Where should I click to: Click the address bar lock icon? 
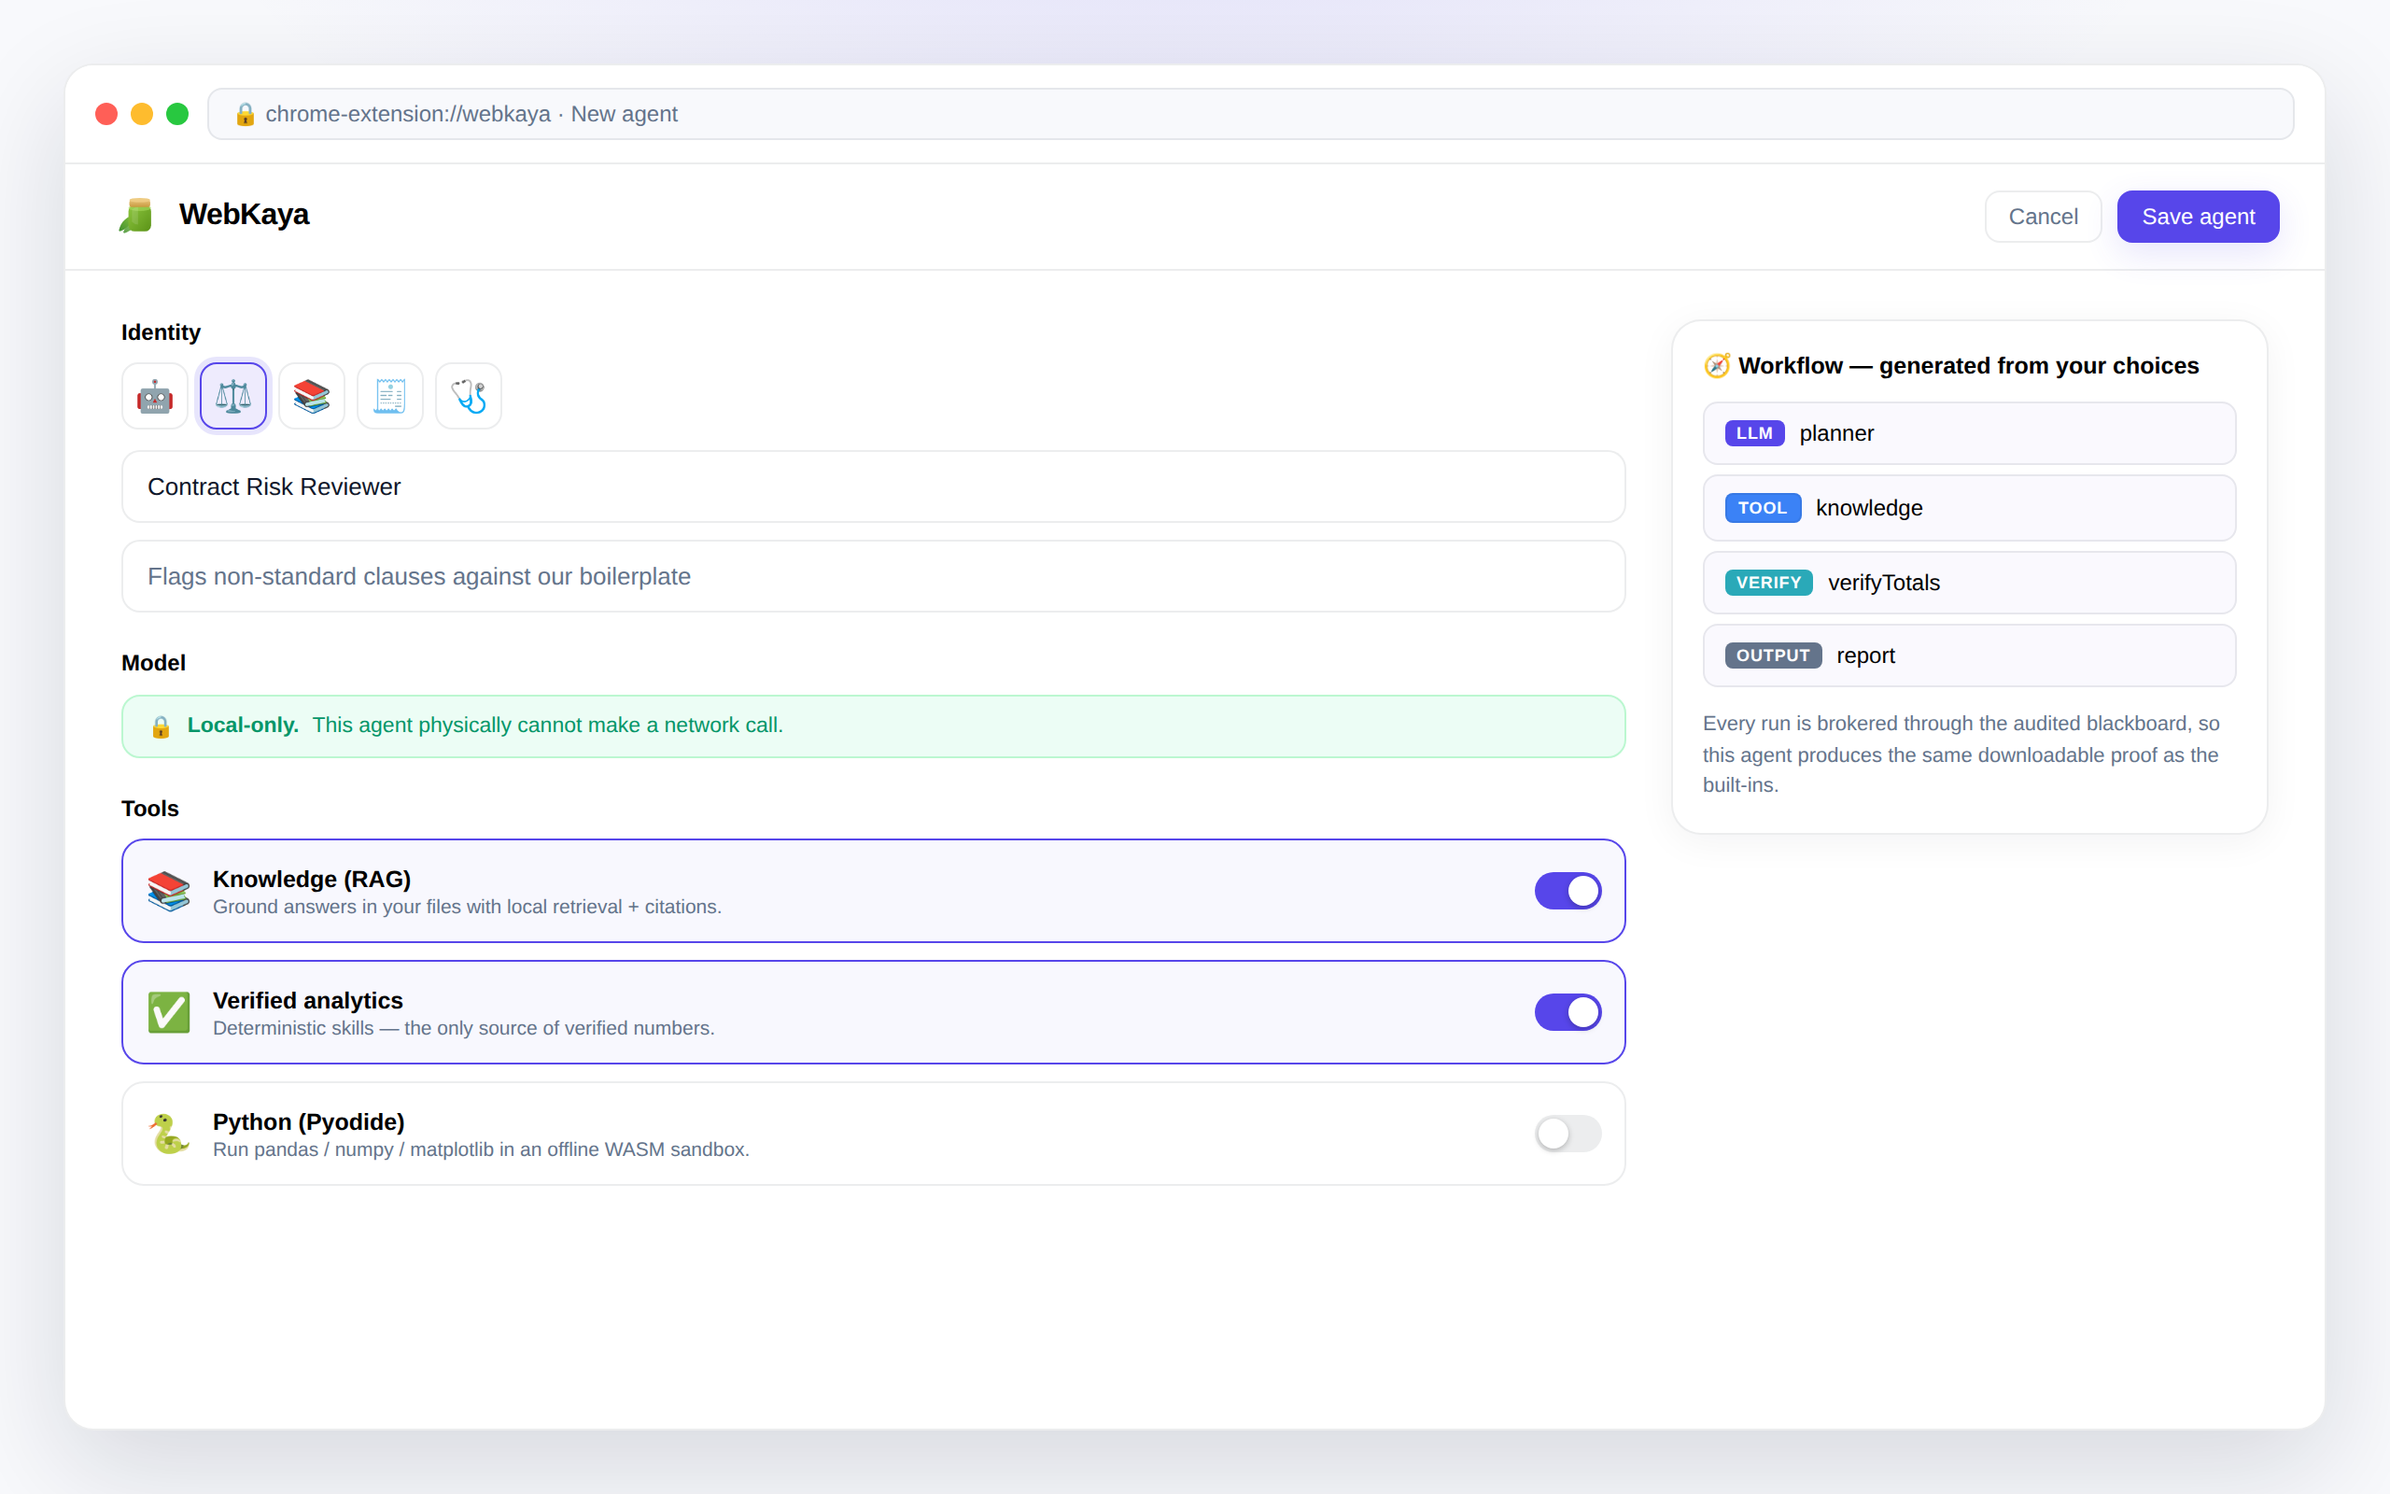click(245, 115)
